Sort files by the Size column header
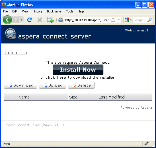Screen dimensions: 156x148 point(83,97)
